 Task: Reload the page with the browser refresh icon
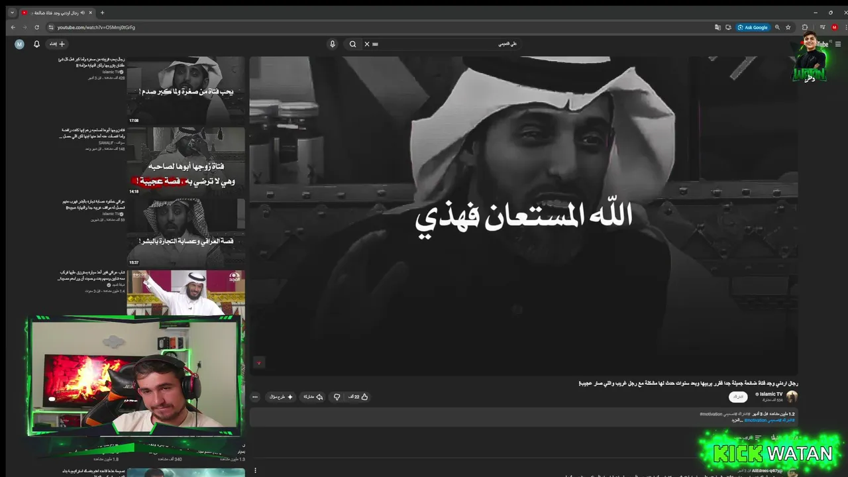[36, 27]
